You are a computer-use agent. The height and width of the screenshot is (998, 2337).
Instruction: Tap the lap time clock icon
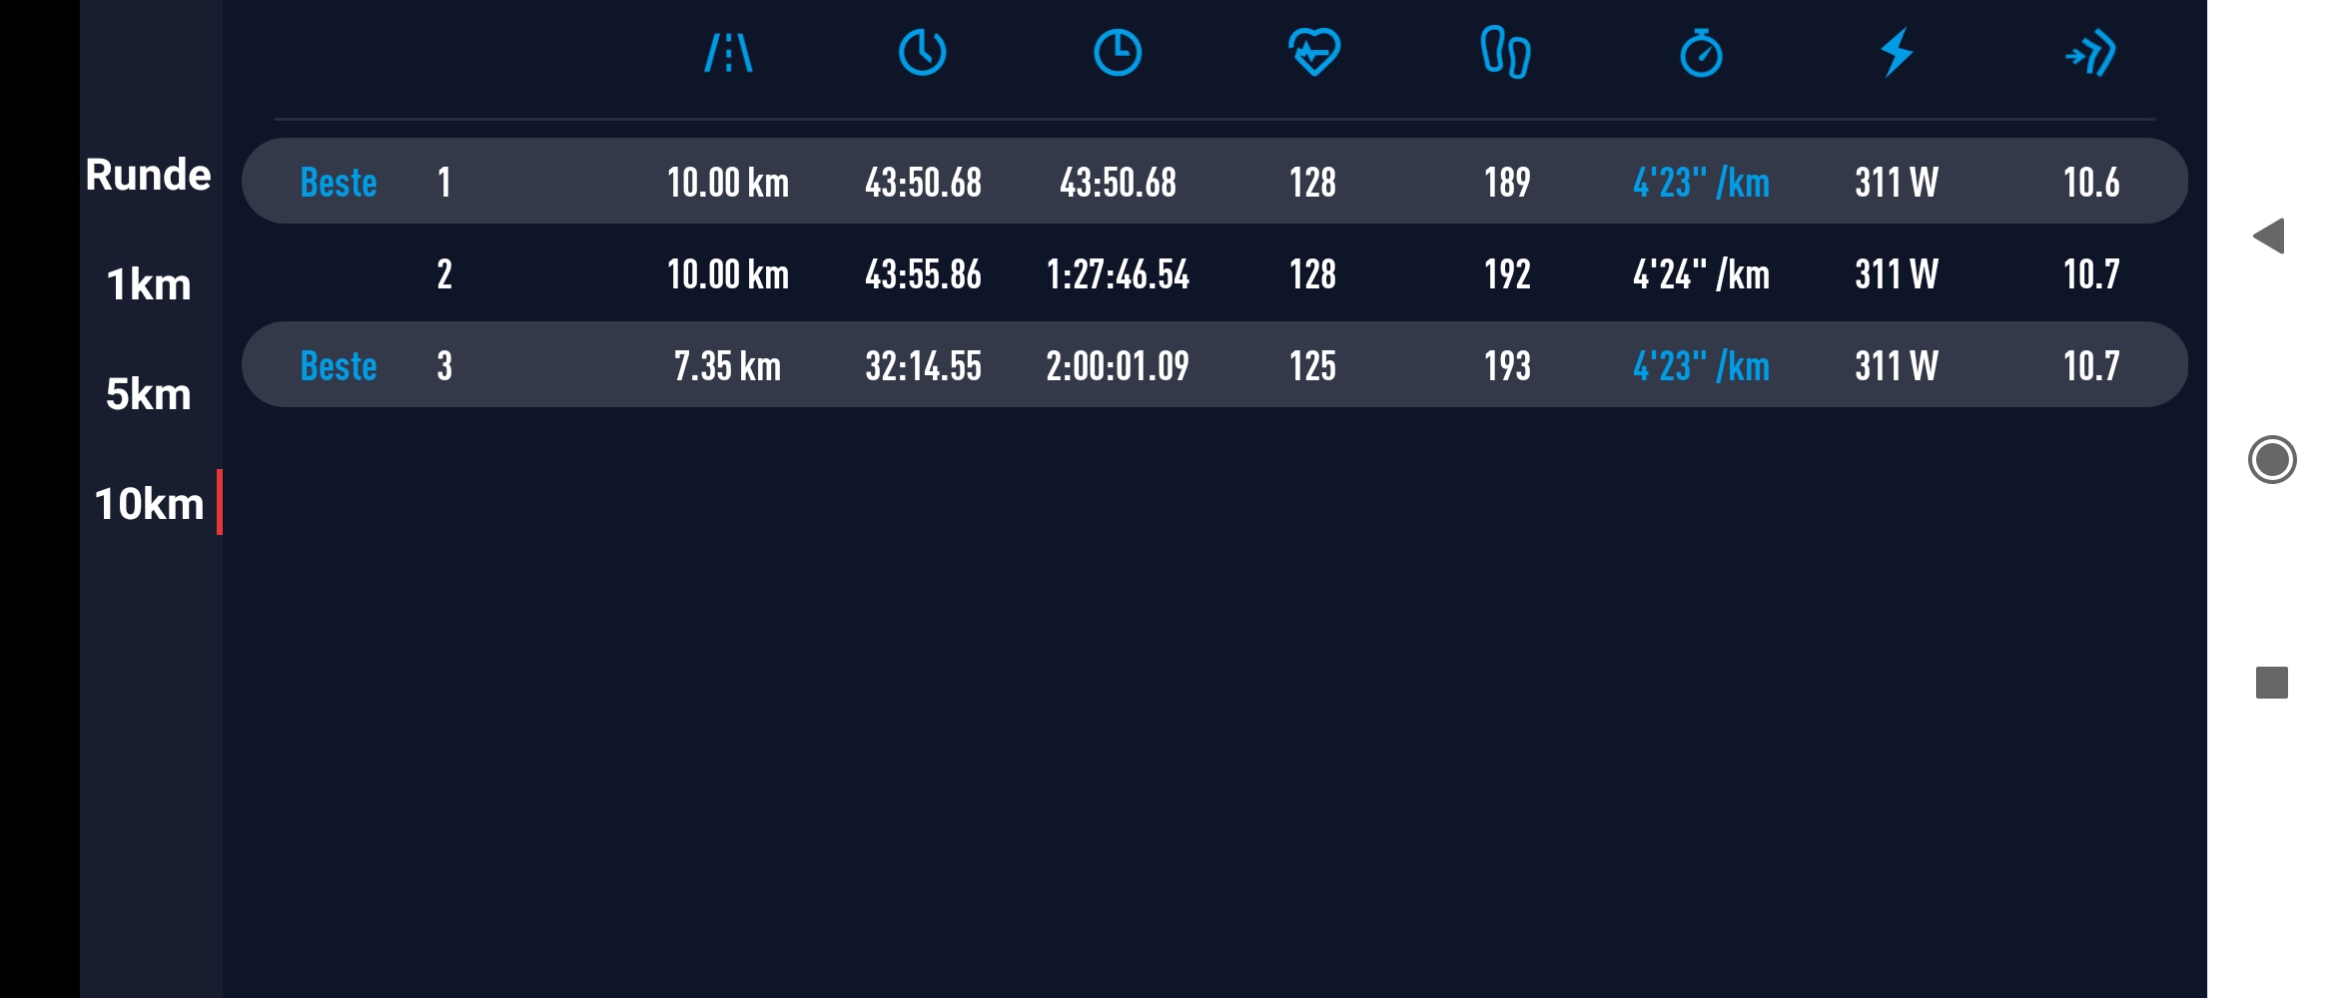[x=922, y=53]
